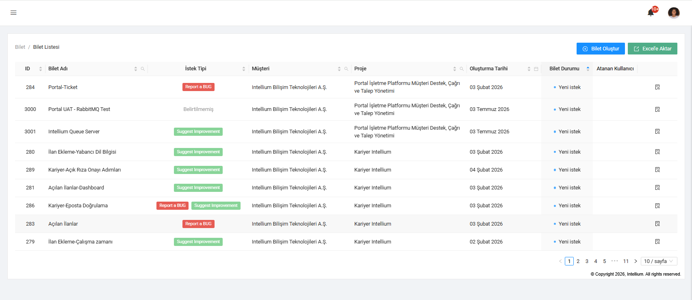692x300 pixels.
Task: Open detail icon for ticket 283
Action: pyautogui.click(x=657, y=224)
